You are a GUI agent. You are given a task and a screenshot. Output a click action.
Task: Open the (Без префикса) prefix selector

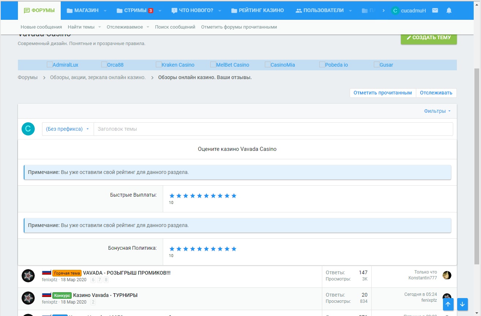[68, 129]
